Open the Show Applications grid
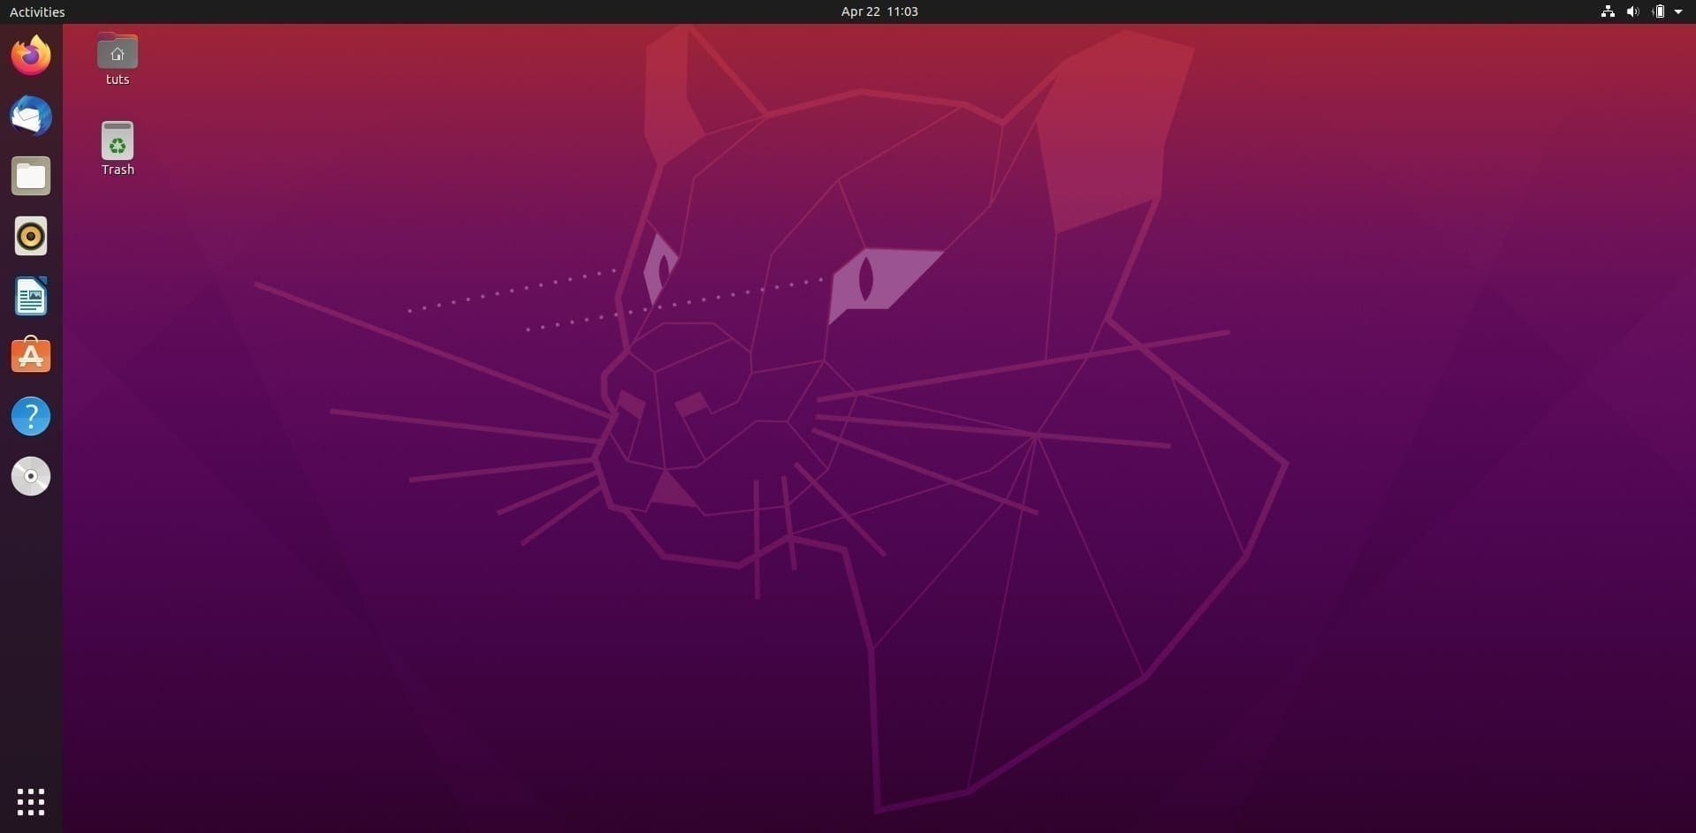Viewport: 1696px width, 833px height. click(31, 801)
